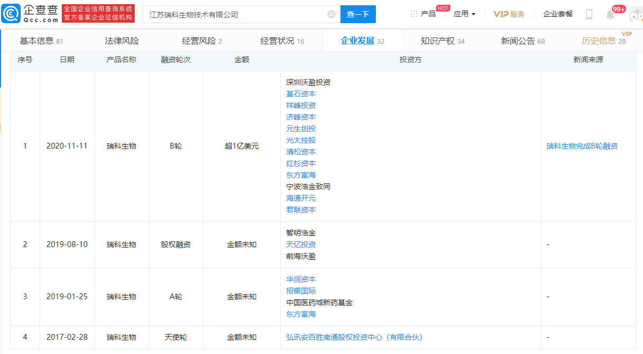Click the 查一下 search button
This screenshot has width=643, height=354.
[358, 14]
